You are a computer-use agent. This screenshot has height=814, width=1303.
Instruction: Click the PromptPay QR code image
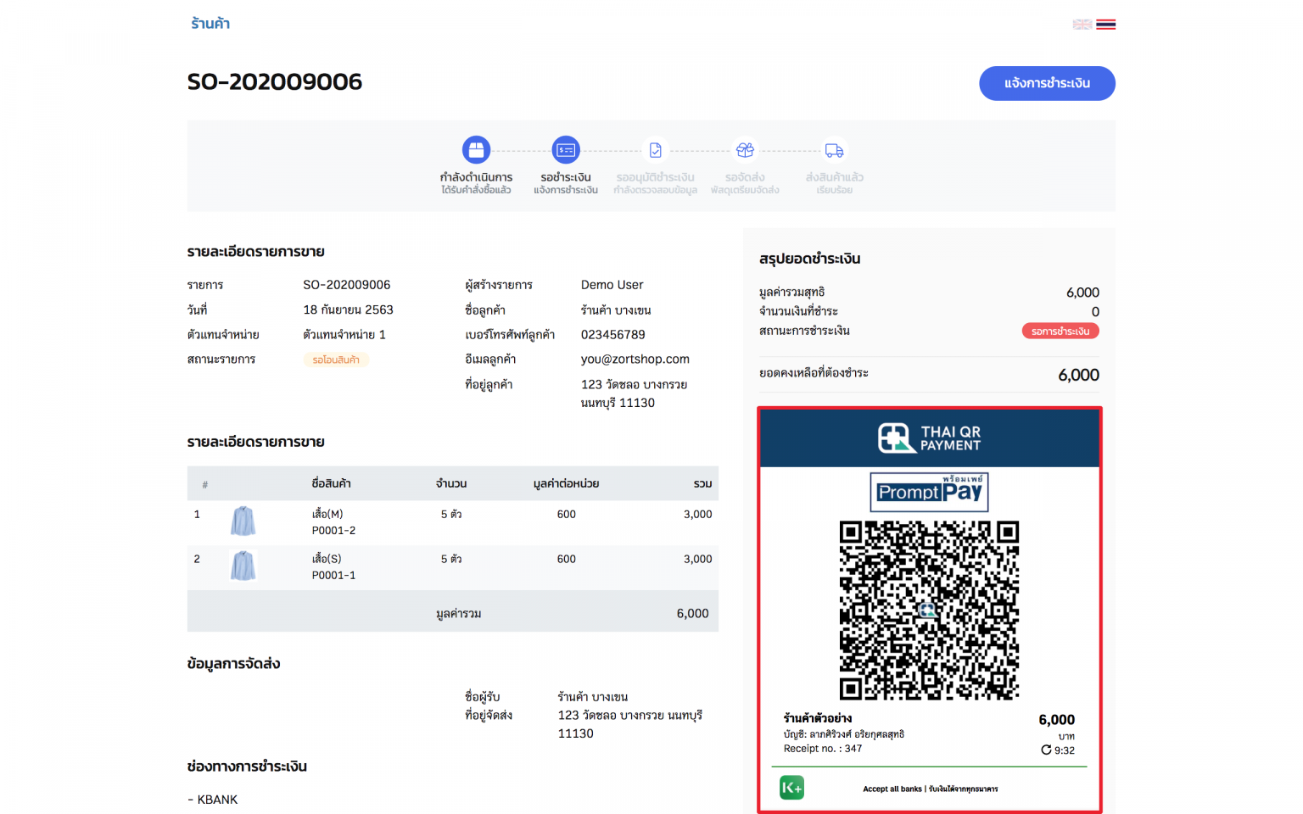coord(929,610)
